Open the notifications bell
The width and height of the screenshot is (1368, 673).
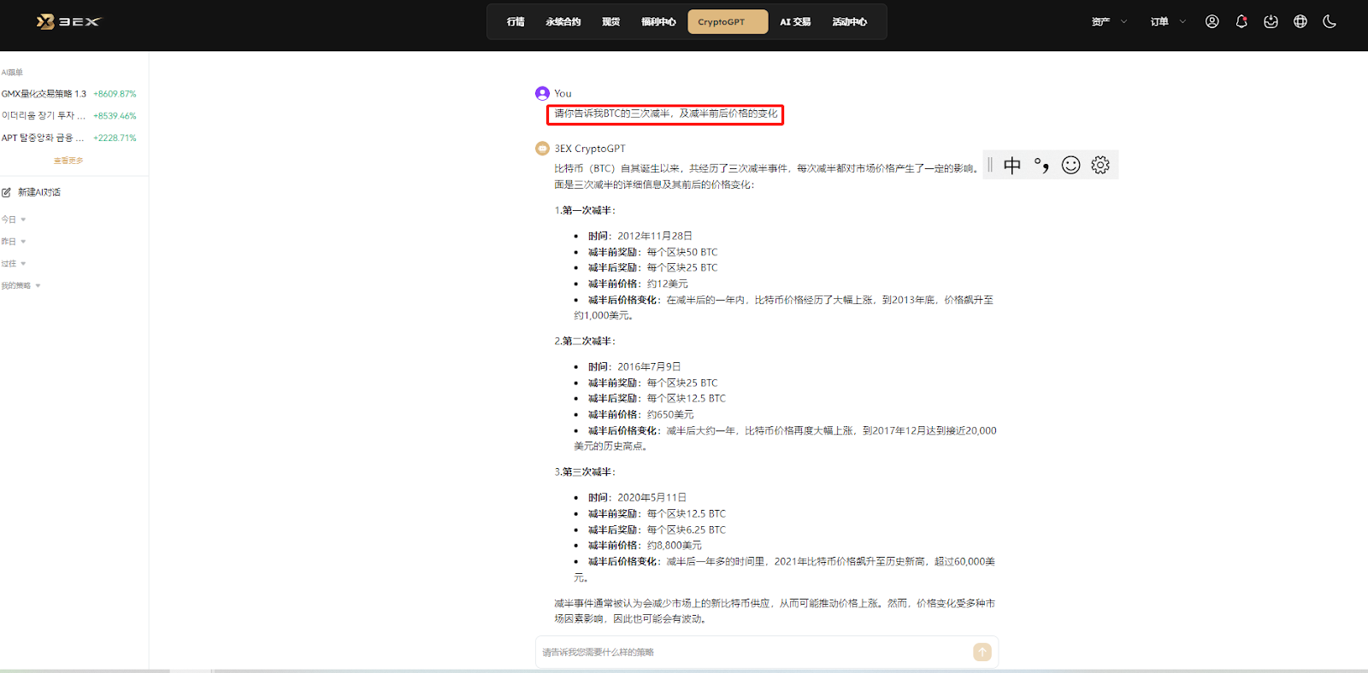click(1241, 22)
